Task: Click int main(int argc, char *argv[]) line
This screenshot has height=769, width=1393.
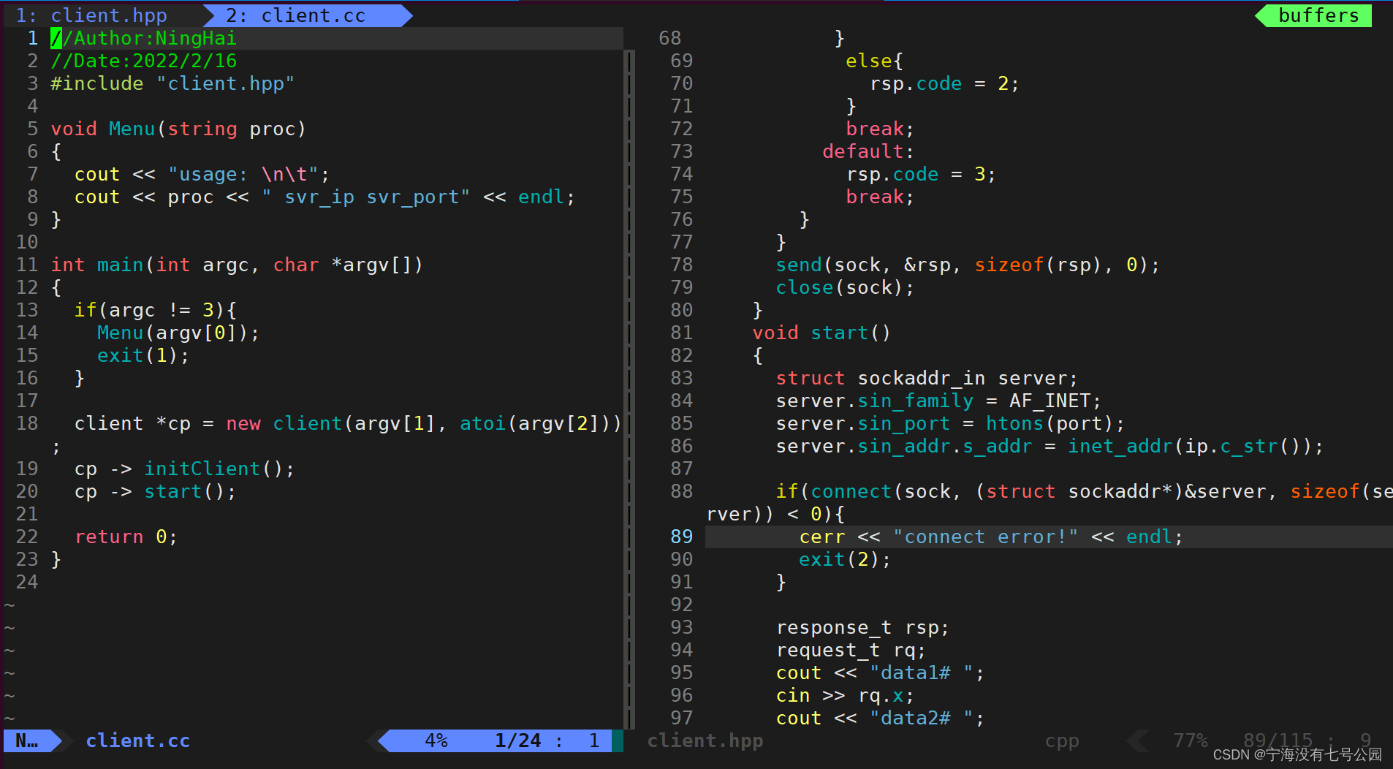Action: 237,265
